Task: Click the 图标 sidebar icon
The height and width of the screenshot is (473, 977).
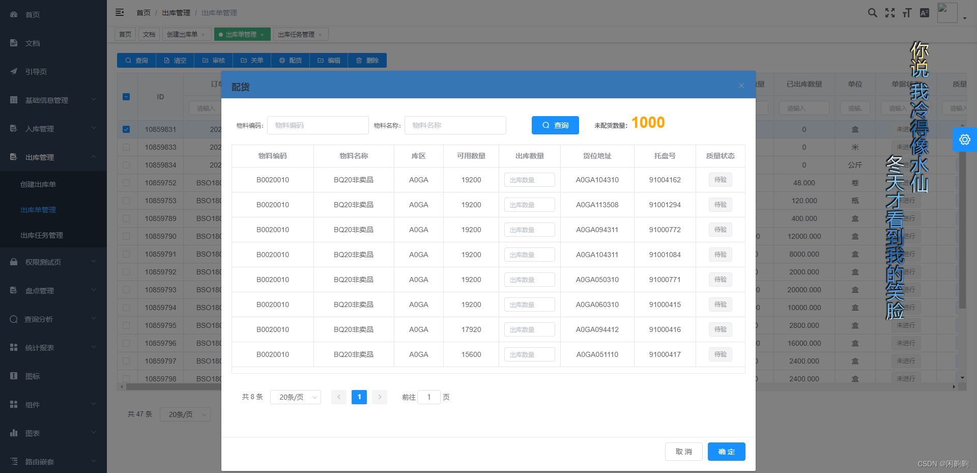Action: [14, 376]
